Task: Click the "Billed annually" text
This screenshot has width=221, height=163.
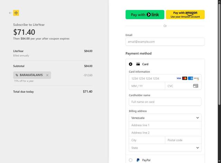Action: pyautogui.click(x=21, y=56)
